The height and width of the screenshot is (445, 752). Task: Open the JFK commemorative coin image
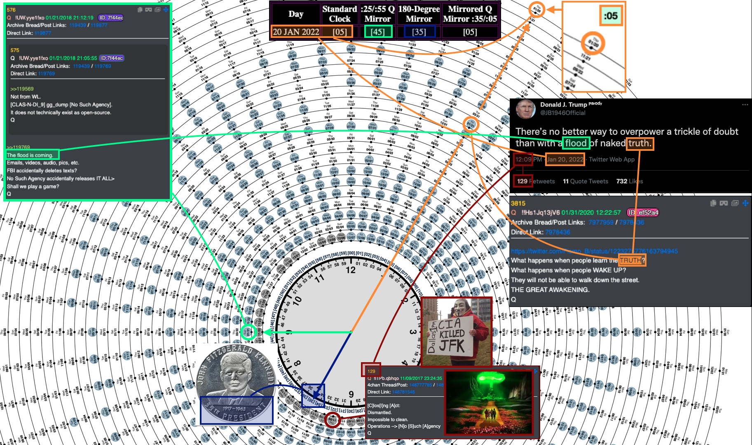point(236,384)
